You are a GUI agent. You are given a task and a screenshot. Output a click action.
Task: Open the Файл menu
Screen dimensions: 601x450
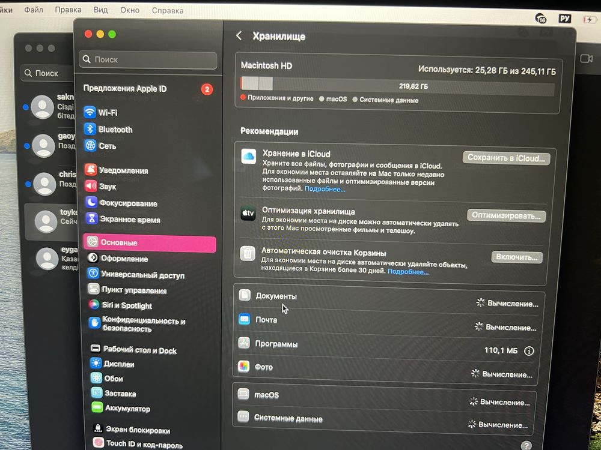34,10
